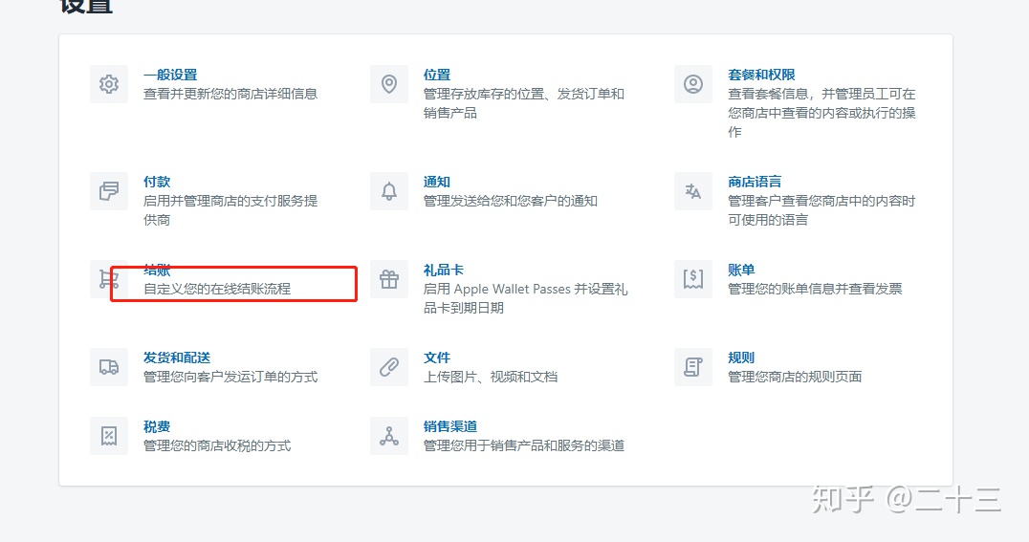Screen dimensions: 1029x542
Task: Click the network icon for 销售渠道
Action: (389, 436)
